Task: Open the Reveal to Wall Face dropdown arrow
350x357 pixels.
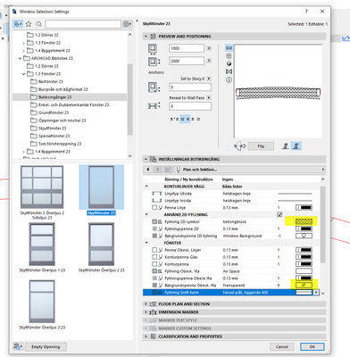Action: (209, 97)
